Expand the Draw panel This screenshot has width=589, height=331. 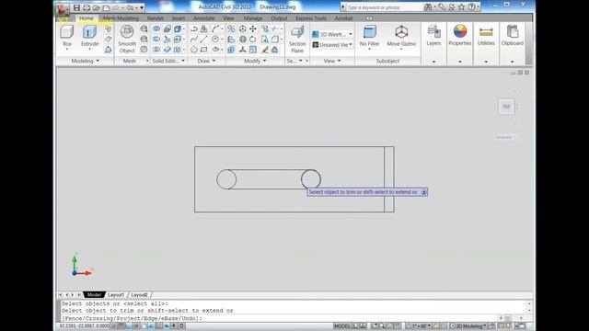206,61
